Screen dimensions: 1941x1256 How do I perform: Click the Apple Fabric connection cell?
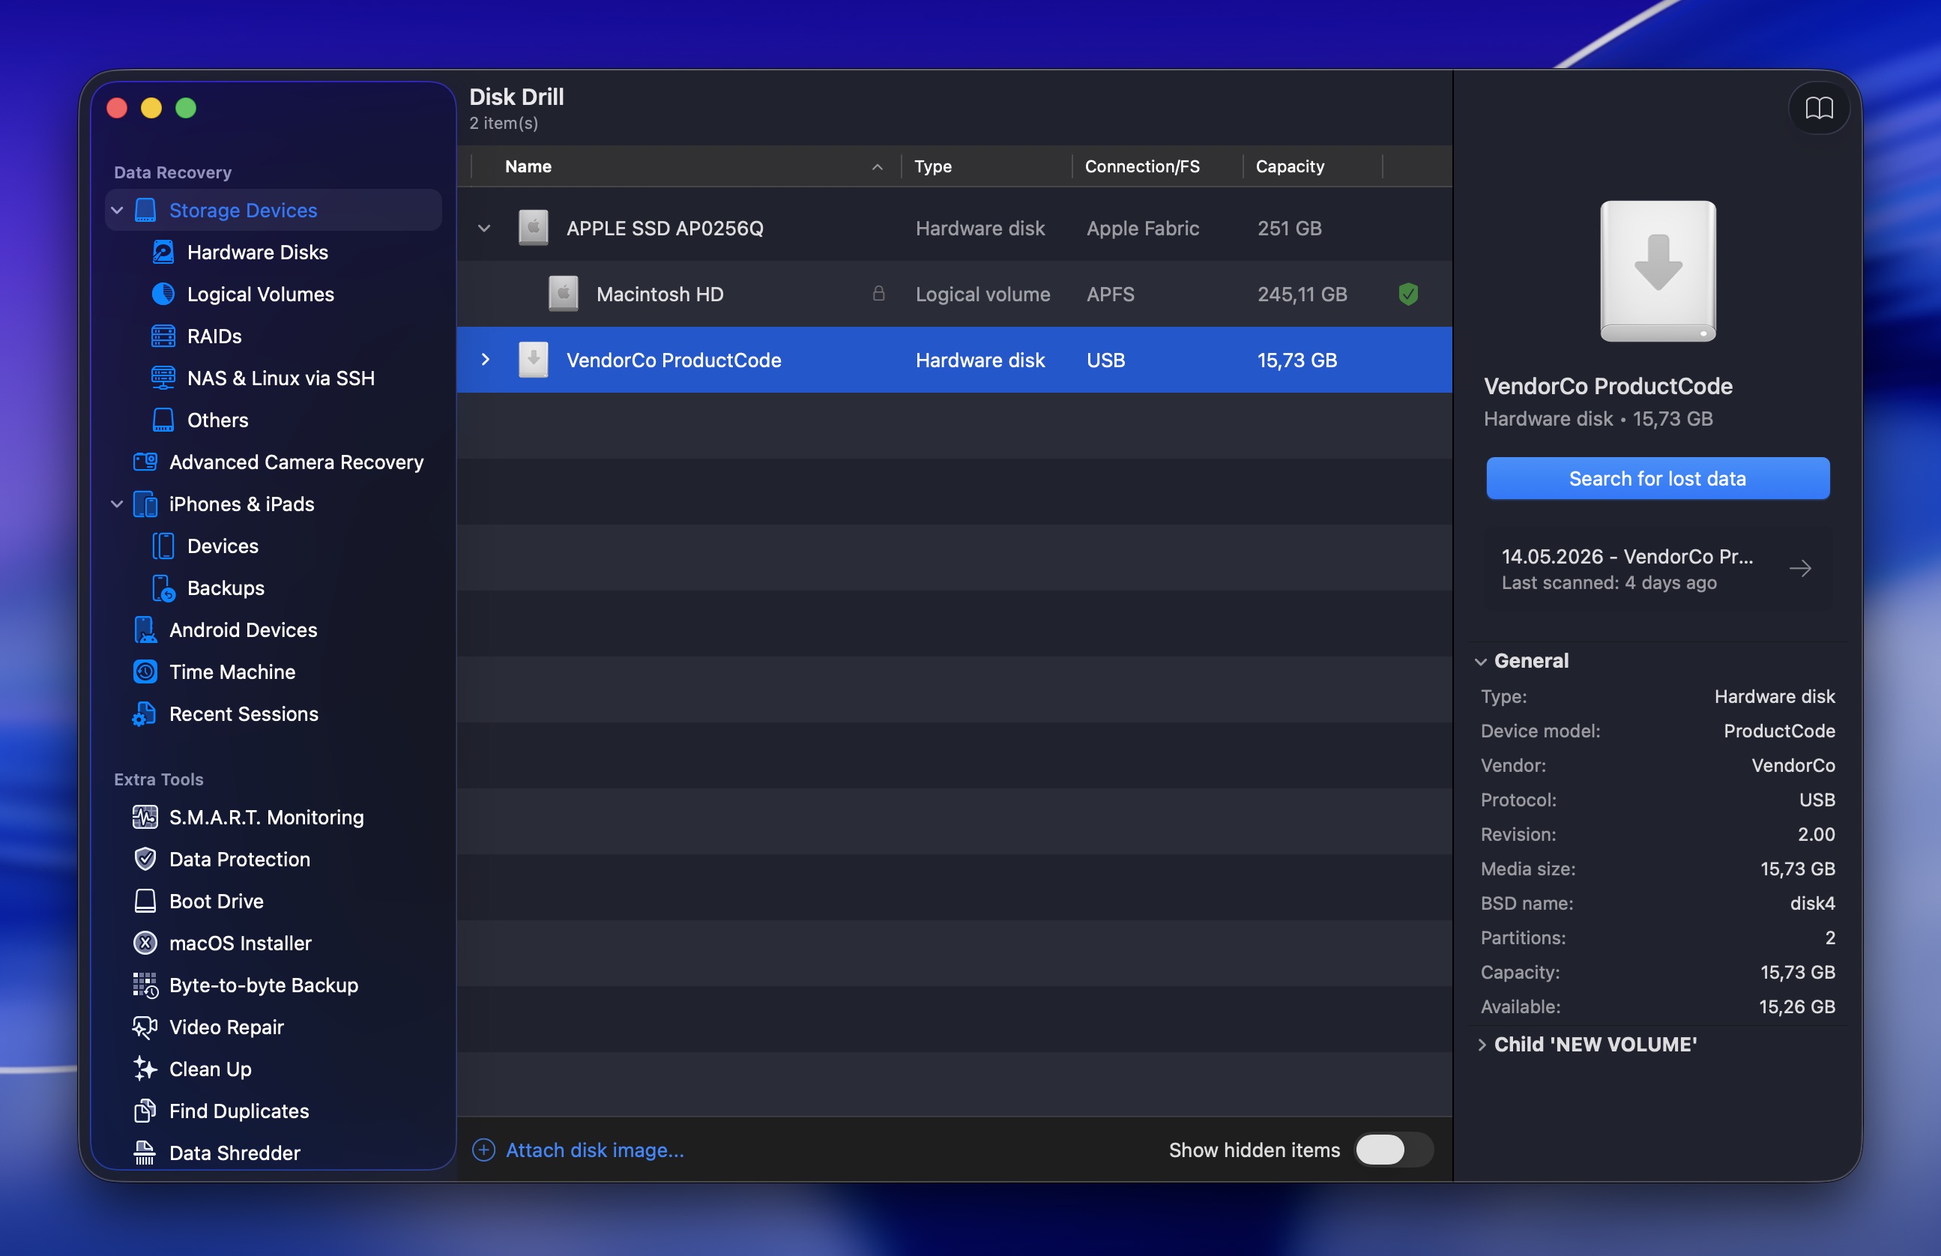tap(1143, 229)
